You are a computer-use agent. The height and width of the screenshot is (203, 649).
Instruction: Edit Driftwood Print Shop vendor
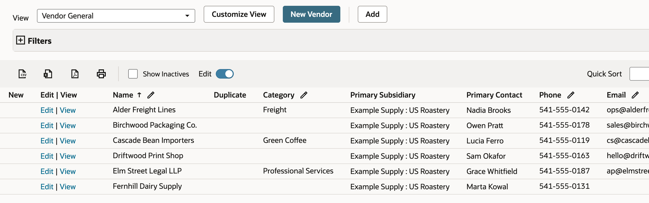click(47, 156)
